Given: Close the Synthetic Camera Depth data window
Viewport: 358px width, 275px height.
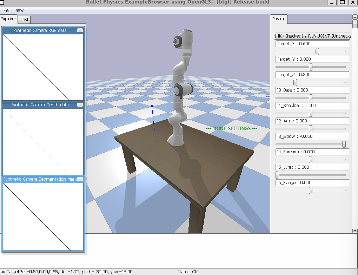Looking at the screenshot, I should coord(80,105).
